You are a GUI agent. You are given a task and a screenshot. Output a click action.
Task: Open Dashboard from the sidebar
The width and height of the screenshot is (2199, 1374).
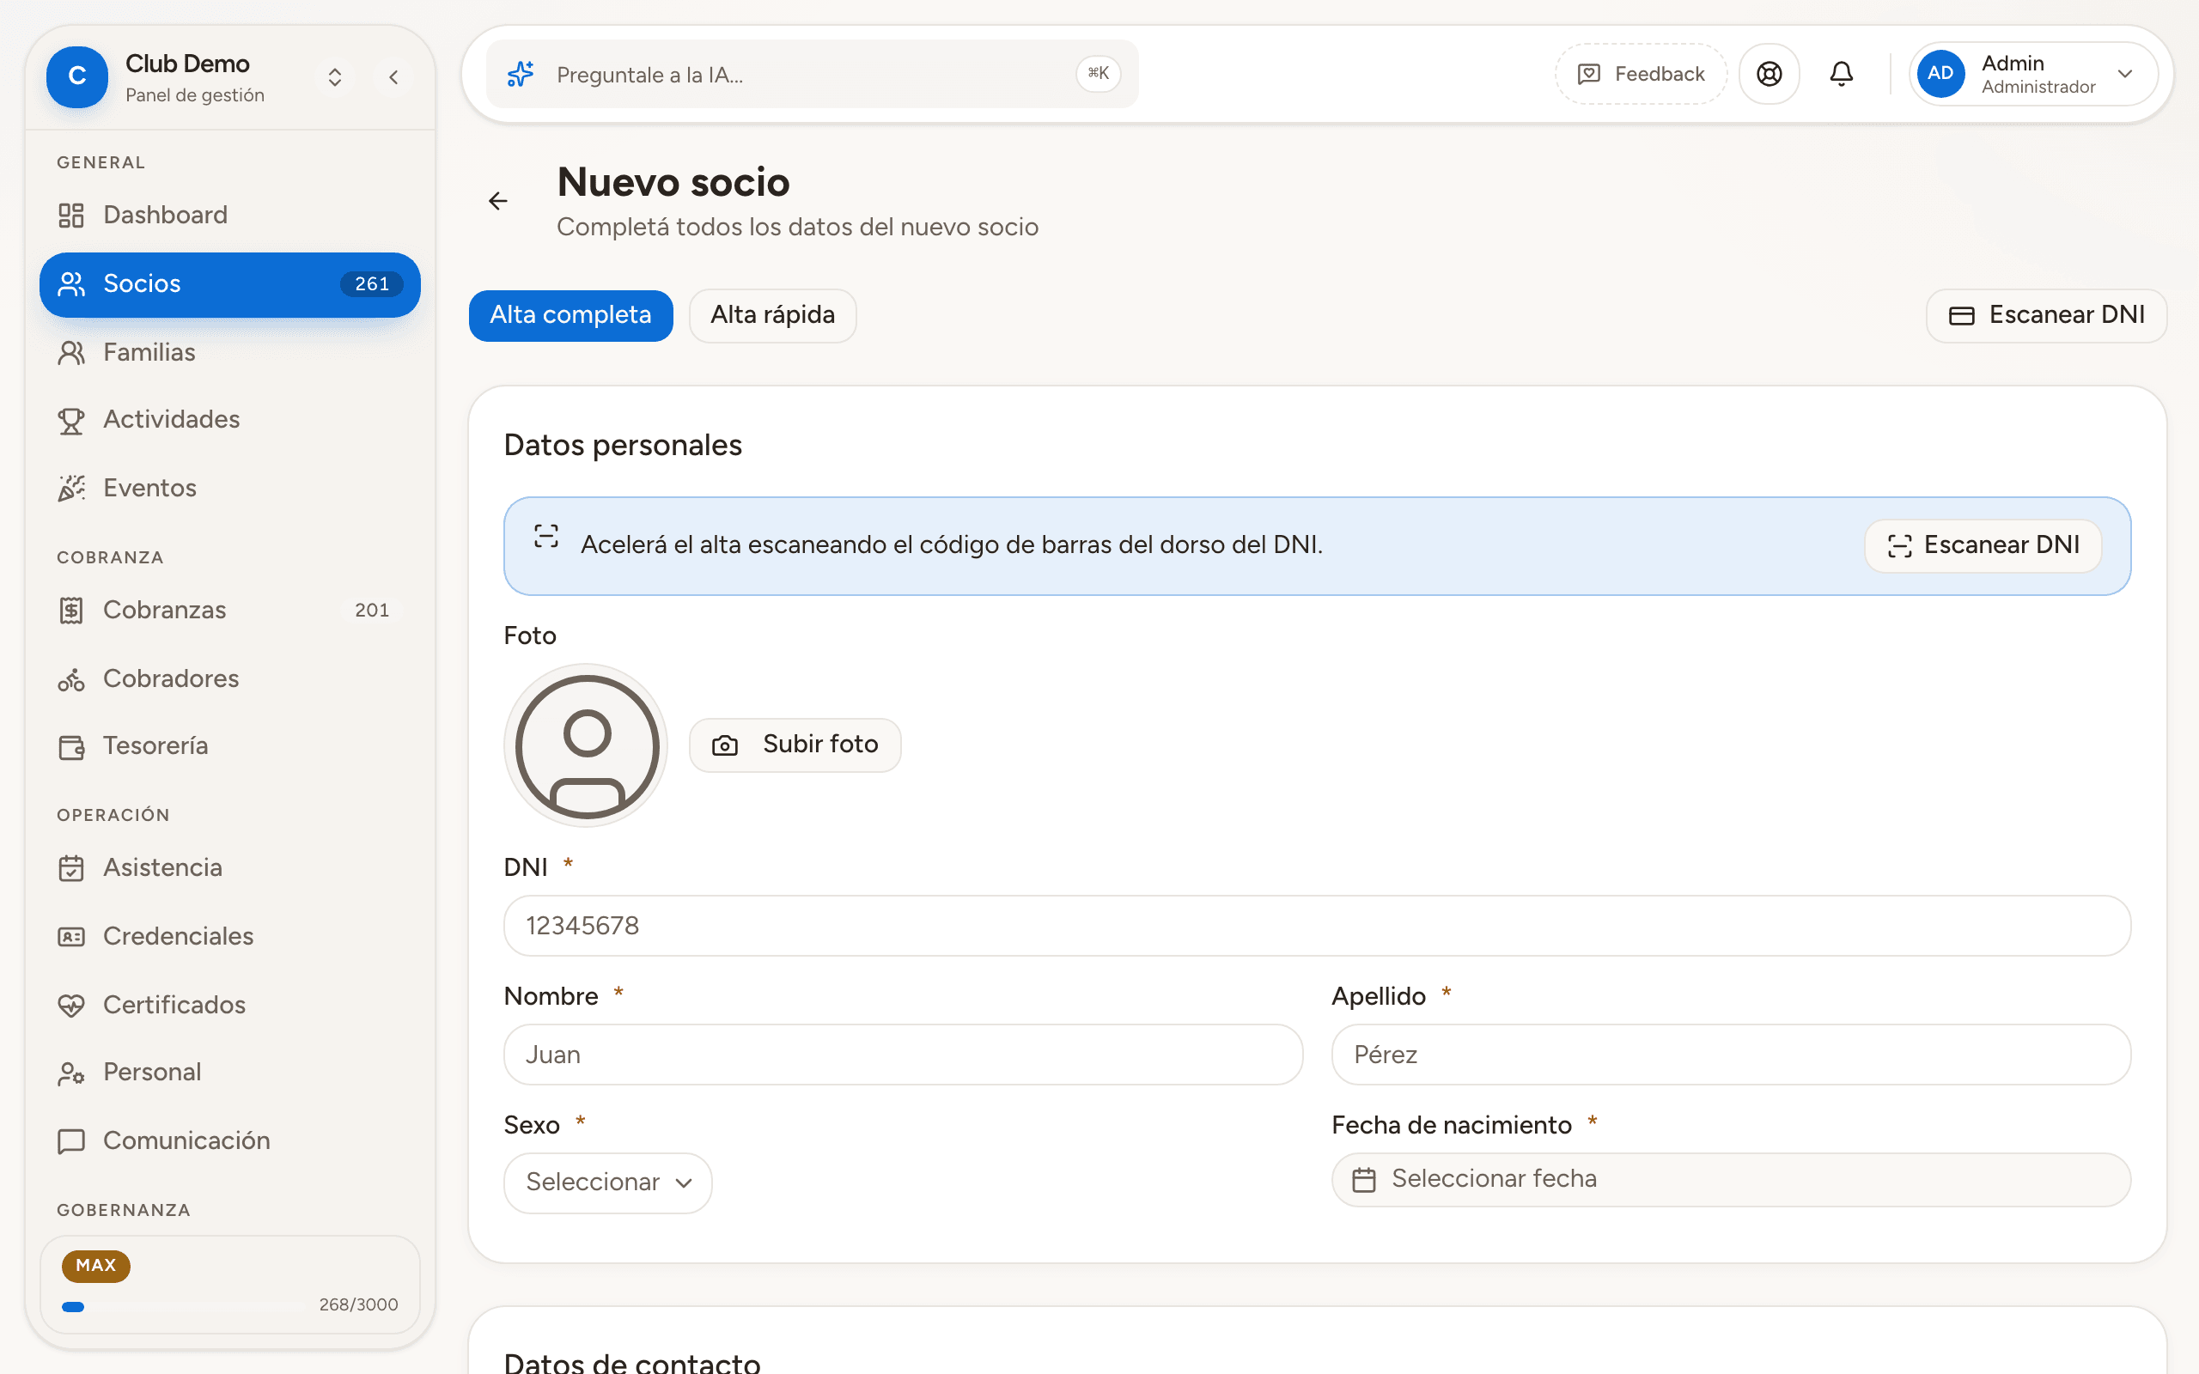pyautogui.click(x=230, y=215)
